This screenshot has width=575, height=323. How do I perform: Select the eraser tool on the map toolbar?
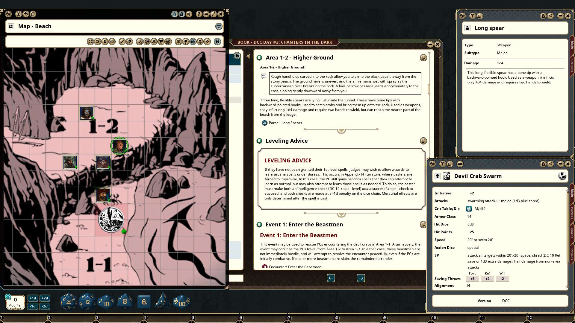(x=129, y=42)
